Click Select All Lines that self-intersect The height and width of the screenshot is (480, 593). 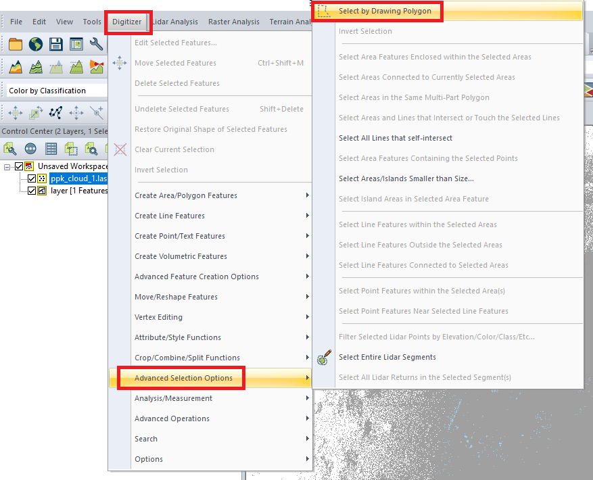tap(395, 138)
